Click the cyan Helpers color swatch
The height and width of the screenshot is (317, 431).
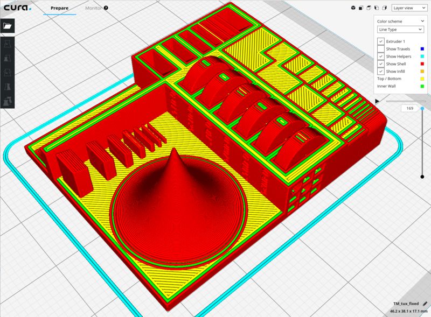click(422, 57)
